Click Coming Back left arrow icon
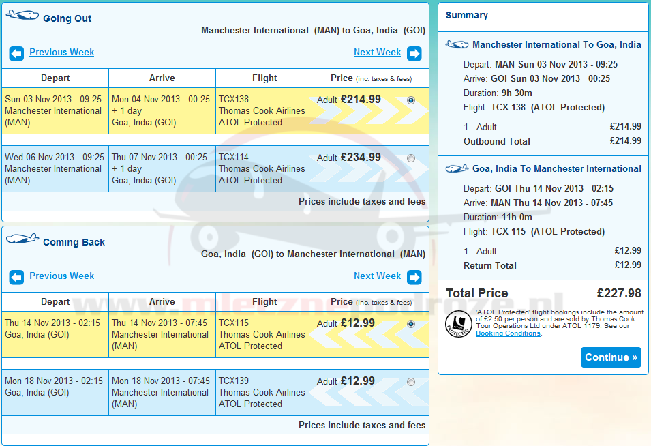The image size is (651, 446). click(16, 277)
